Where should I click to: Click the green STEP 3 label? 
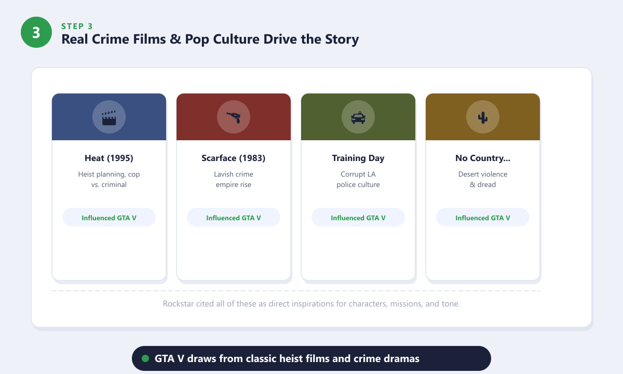(x=77, y=26)
